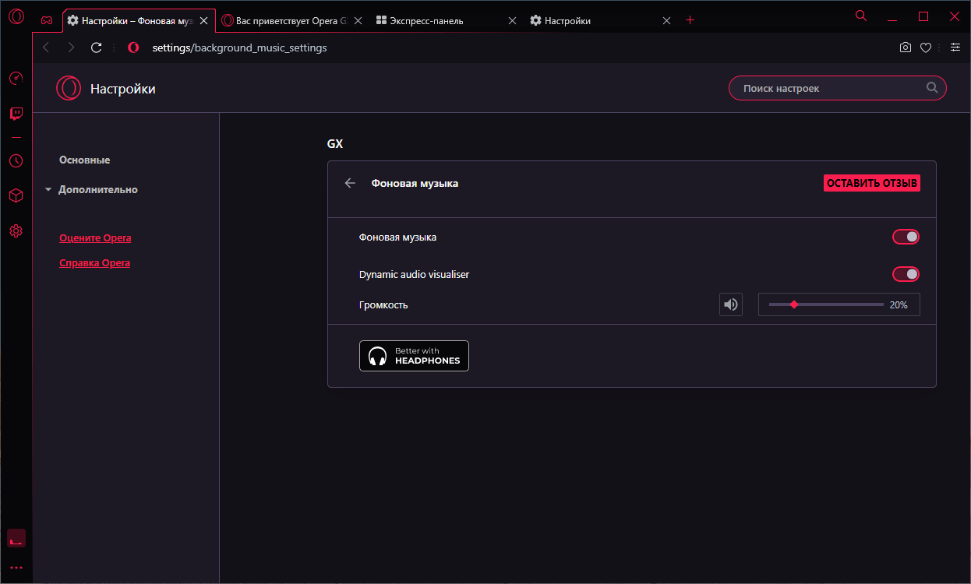Open the three-dots sidebar setup menu
The width and height of the screenshot is (971, 584).
(x=16, y=568)
